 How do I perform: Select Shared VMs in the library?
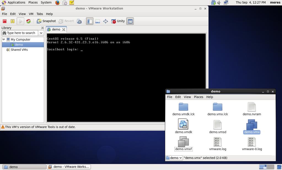pos(17,50)
